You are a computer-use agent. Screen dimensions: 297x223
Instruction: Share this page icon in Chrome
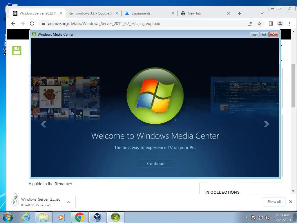[250, 24]
